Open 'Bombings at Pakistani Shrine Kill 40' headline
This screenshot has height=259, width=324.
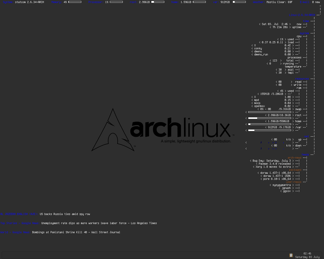point(76,232)
